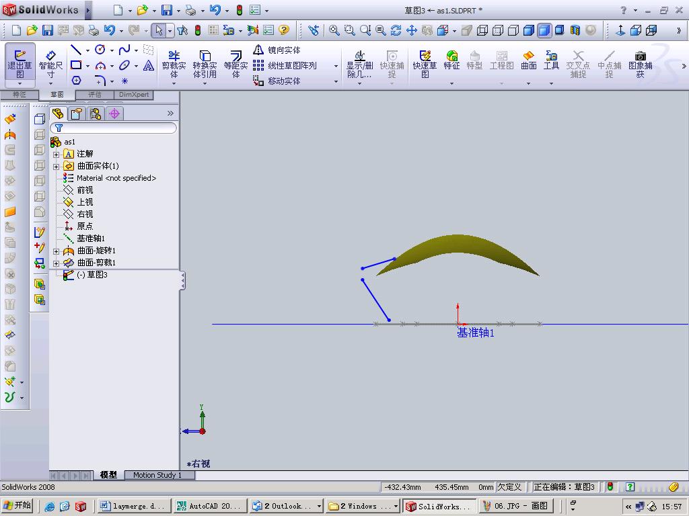Click the feature tree filter input field
Image resolution: width=689 pixels, height=516 pixels.
pos(113,128)
